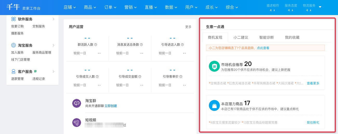Open the 直播 dropdown menu

pyautogui.click(x=151, y=7)
